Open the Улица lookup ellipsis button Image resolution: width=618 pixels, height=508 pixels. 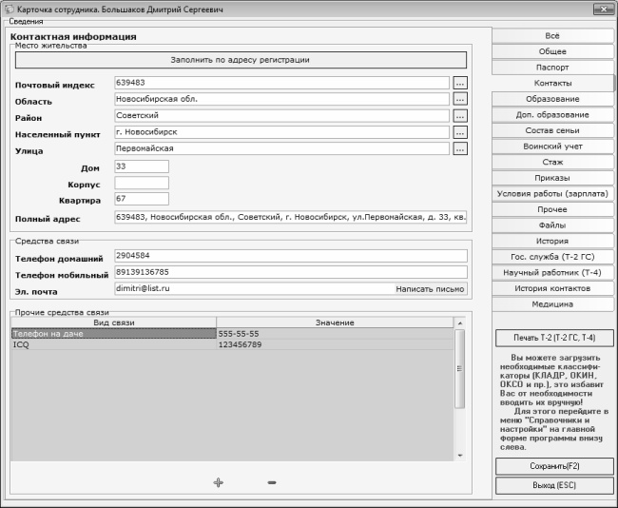[460, 148]
